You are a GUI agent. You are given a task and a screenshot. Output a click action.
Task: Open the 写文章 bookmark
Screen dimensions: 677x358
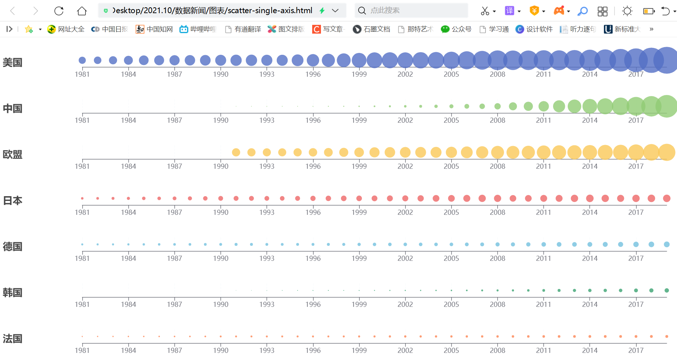coord(329,29)
